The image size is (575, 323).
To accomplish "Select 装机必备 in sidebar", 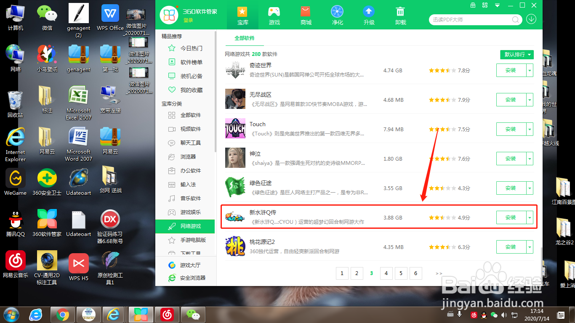I will pyautogui.click(x=185, y=76).
